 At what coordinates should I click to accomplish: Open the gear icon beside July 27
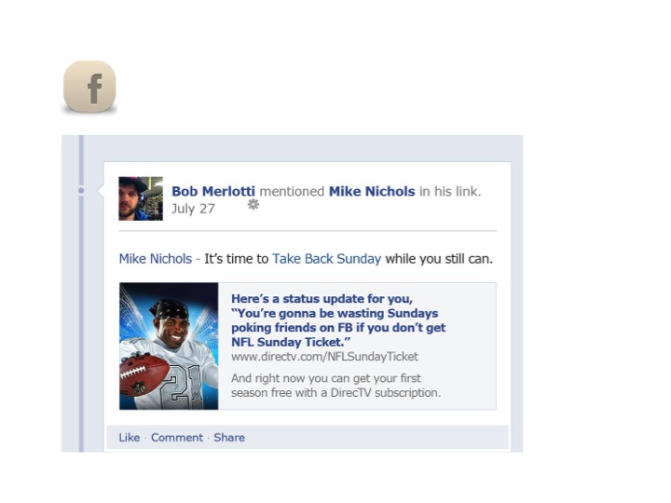point(253,204)
